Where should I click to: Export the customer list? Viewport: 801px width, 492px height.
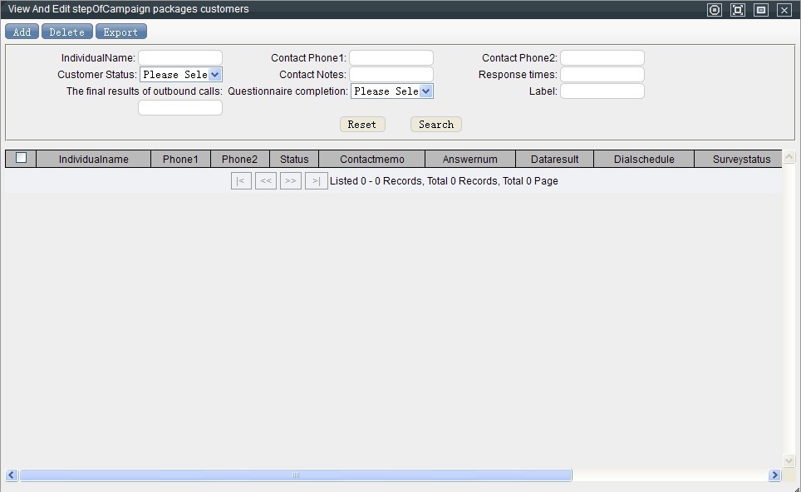click(120, 32)
